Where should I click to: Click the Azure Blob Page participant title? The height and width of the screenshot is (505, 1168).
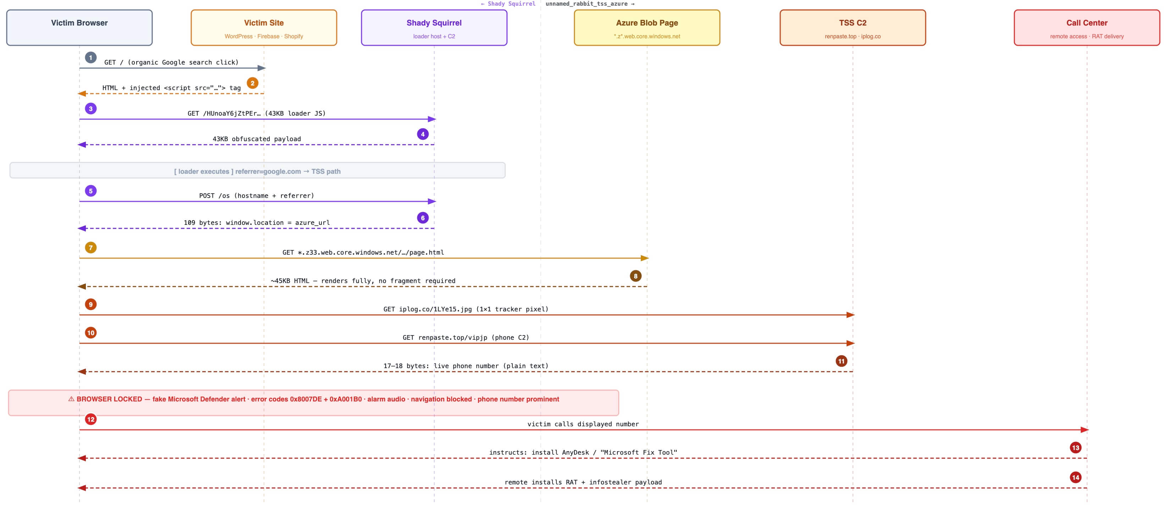tap(647, 23)
